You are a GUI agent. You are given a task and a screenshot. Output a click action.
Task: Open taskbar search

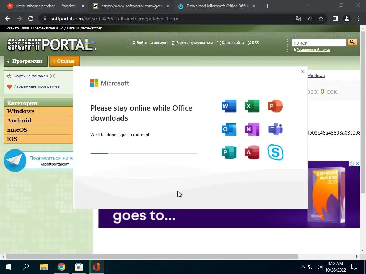tap(26, 267)
